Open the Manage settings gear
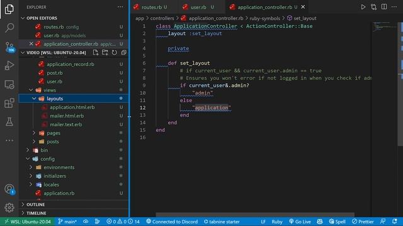 [9, 208]
